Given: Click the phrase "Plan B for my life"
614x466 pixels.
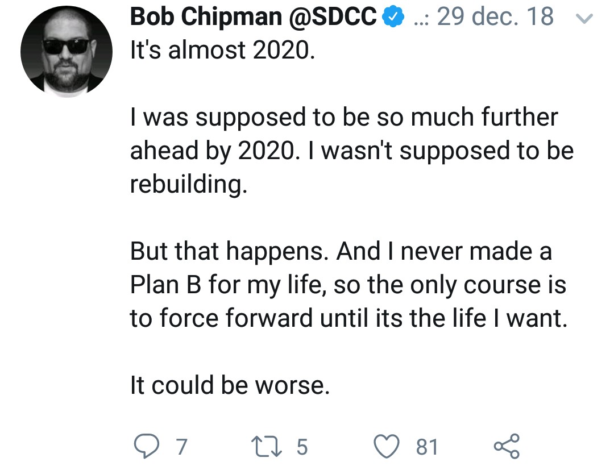Looking at the screenshot, I should [226, 285].
